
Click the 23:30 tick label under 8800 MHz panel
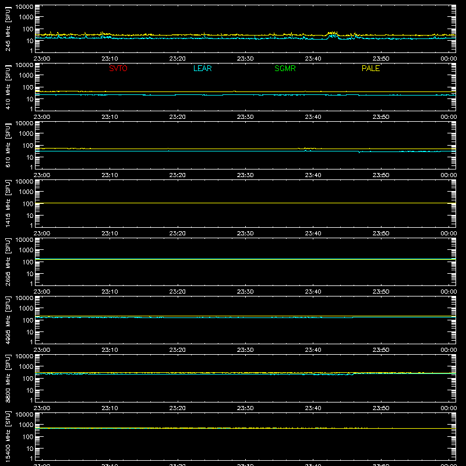coord(245,408)
